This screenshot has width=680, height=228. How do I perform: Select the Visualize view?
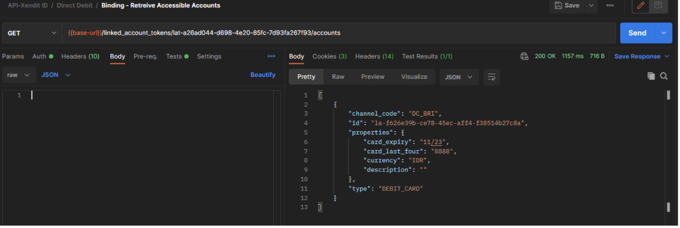pos(414,77)
